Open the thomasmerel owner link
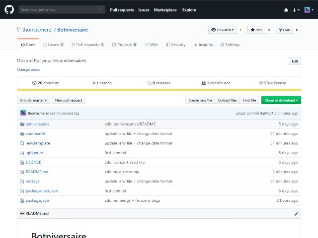 37,30
